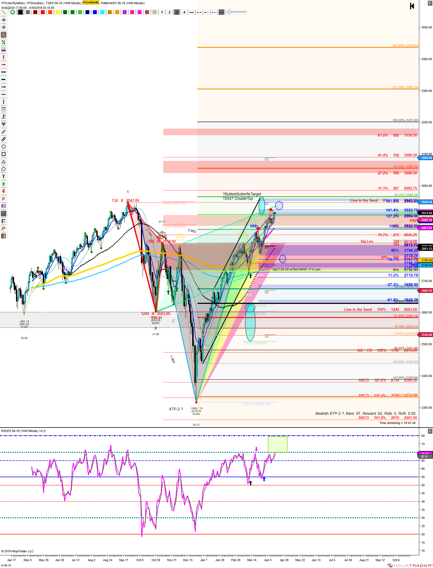Set line width to 1

tap(162, 12)
